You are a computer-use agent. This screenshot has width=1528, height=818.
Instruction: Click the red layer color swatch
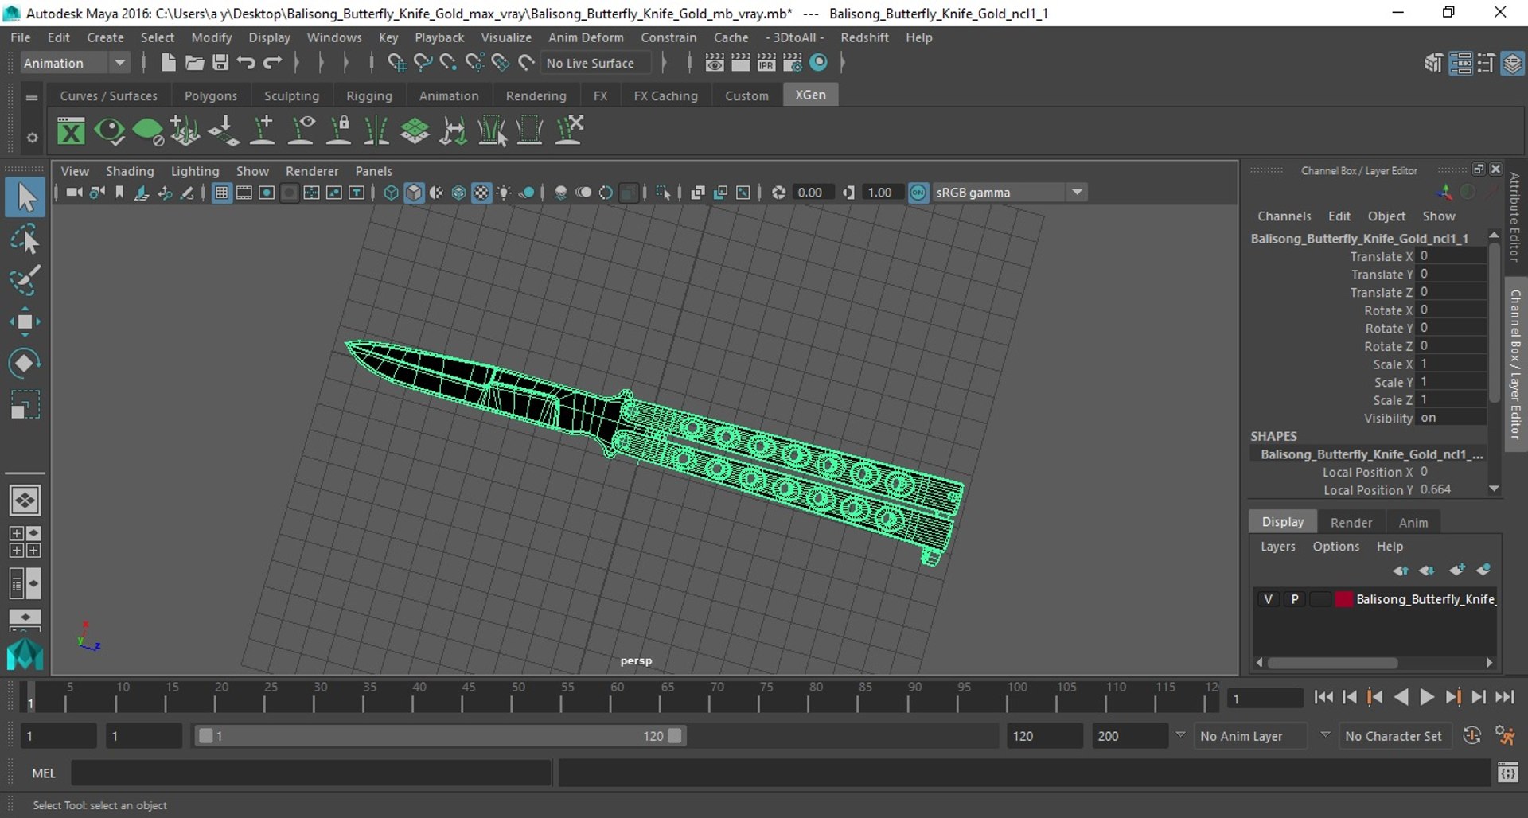(1344, 599)
